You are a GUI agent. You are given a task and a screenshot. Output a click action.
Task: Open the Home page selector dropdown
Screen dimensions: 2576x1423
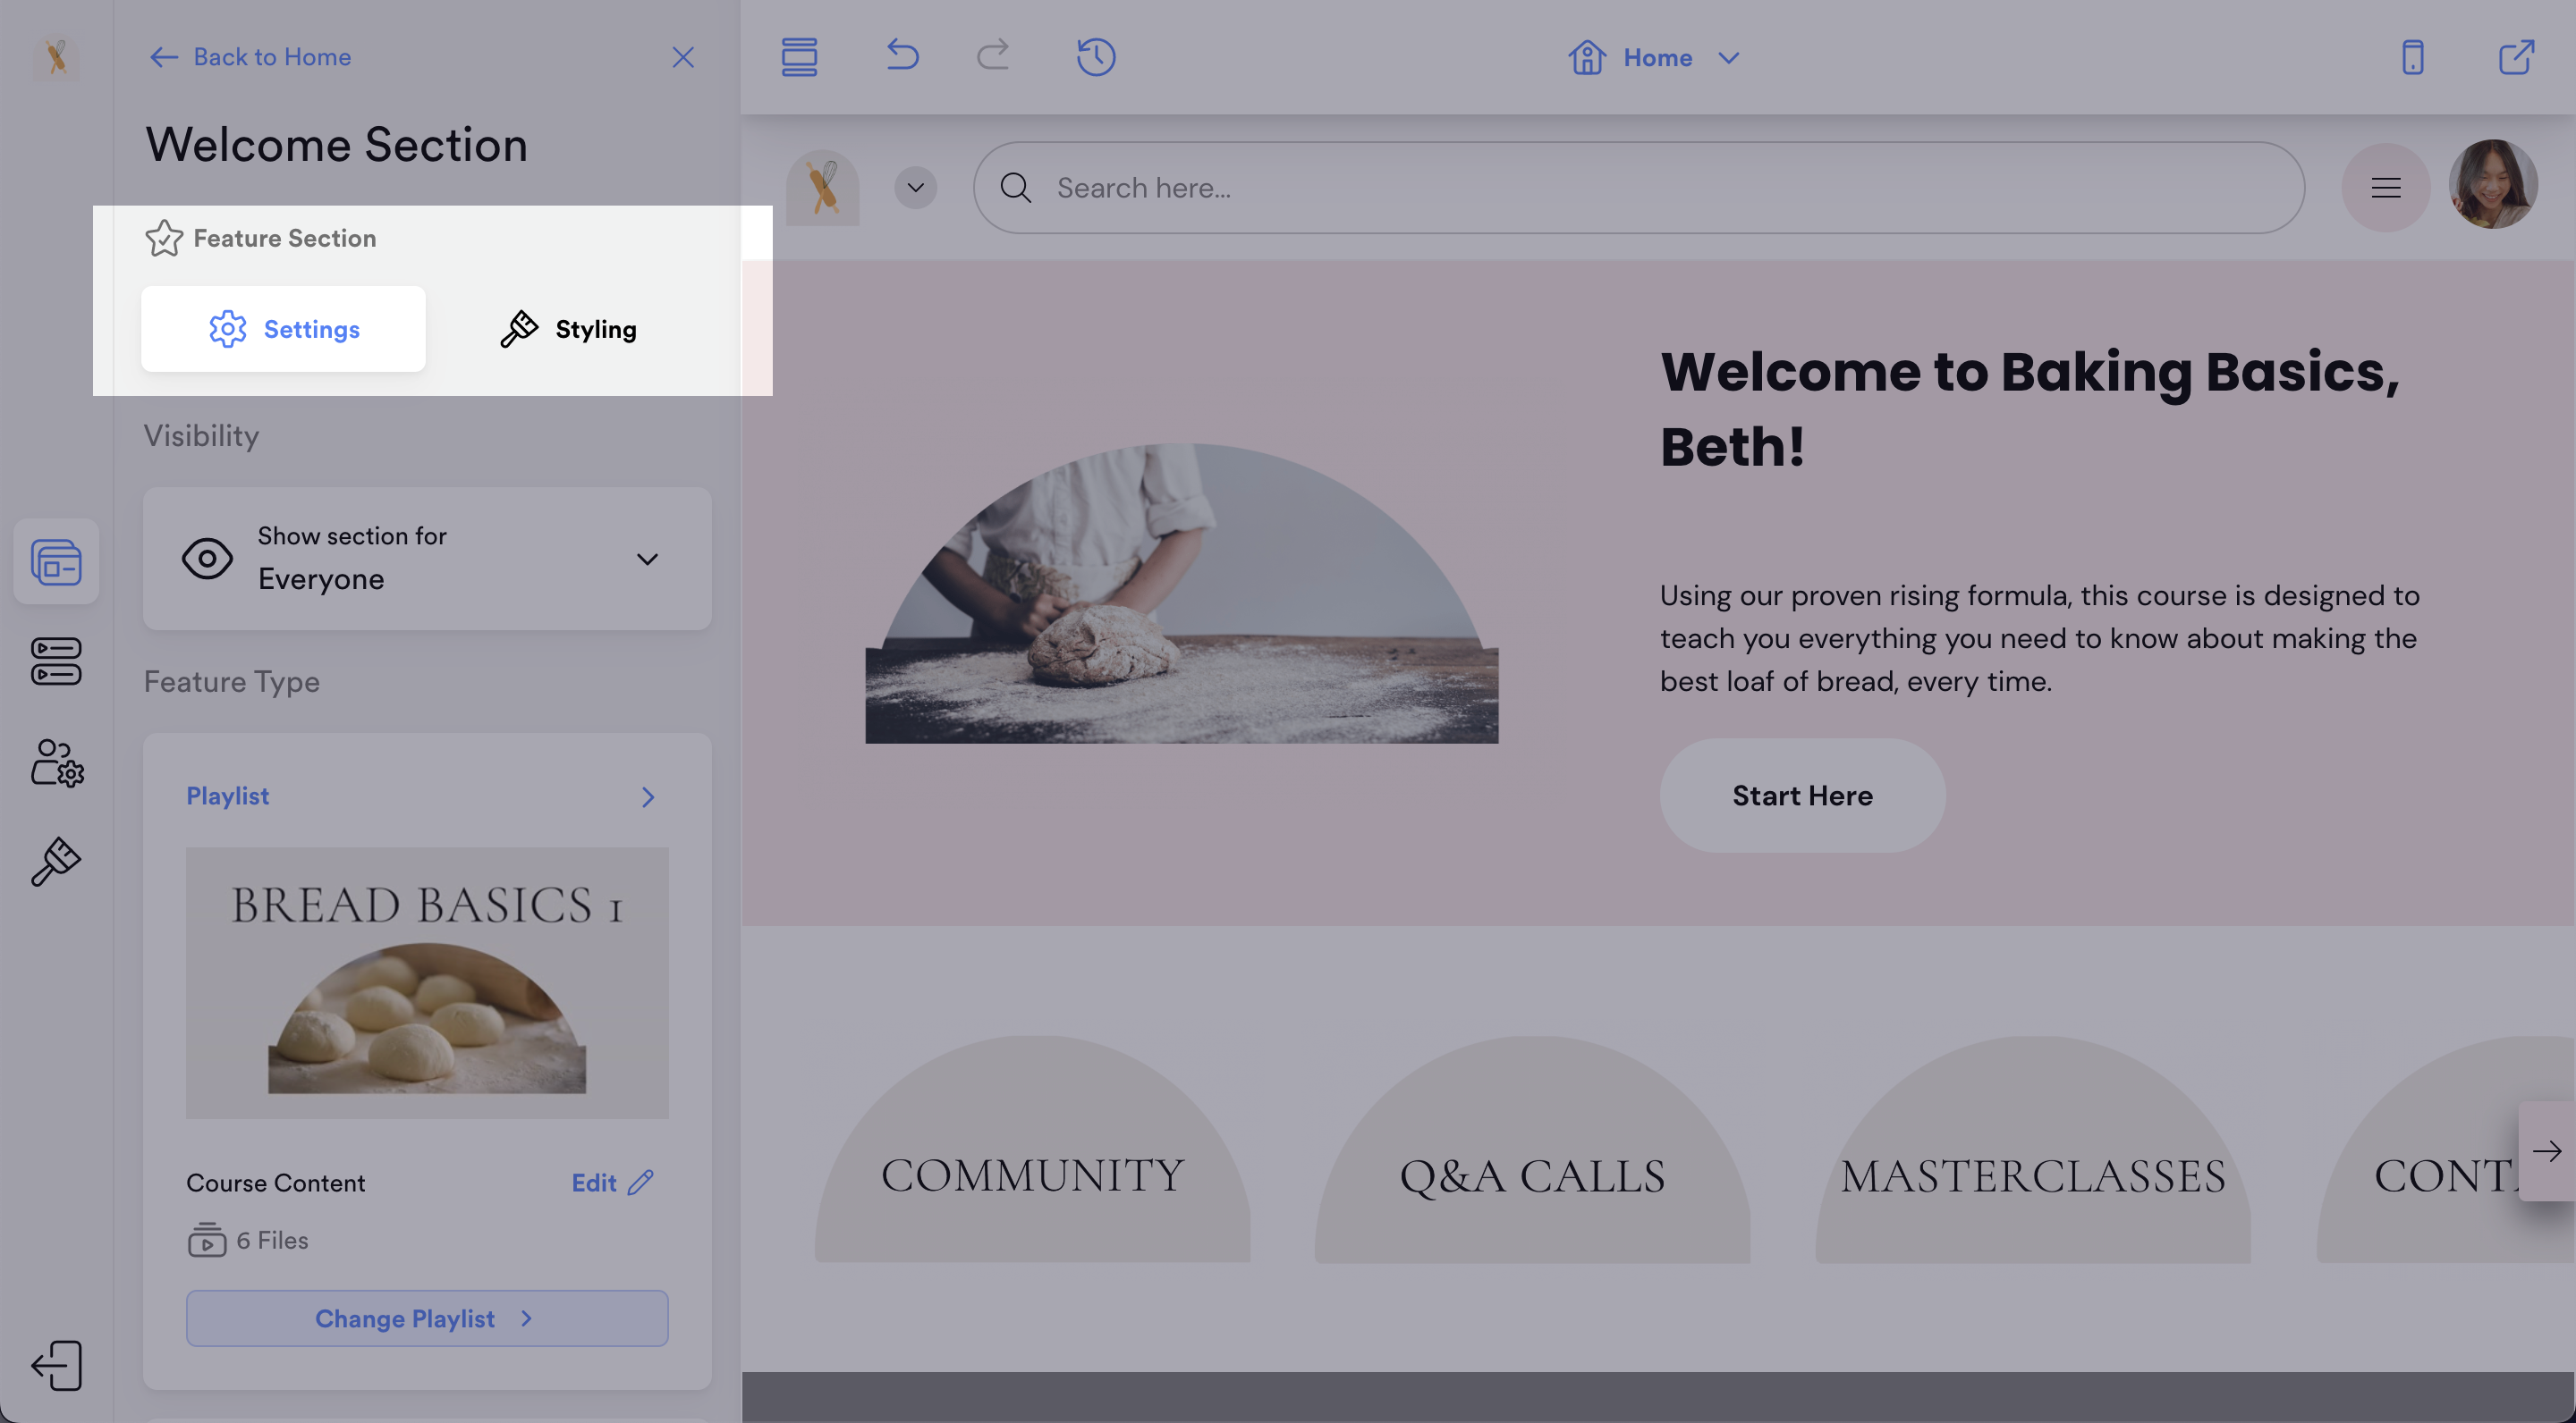(x=1656, y=58)
